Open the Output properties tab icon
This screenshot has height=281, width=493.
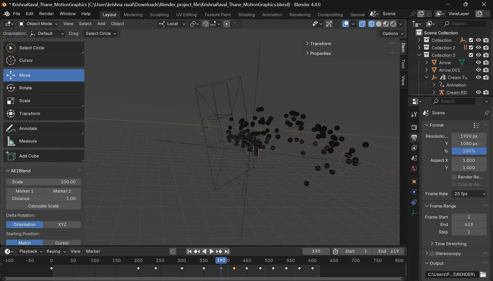(x=414, y=137)
